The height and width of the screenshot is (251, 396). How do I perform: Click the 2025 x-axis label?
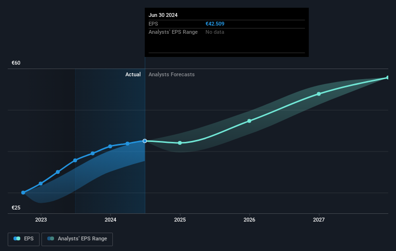tap(180, 220)
